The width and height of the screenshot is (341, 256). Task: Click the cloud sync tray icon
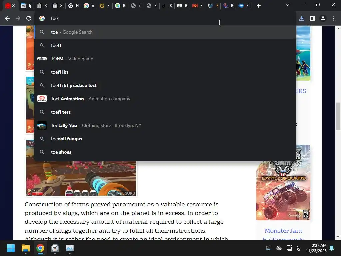pos(279,248)
